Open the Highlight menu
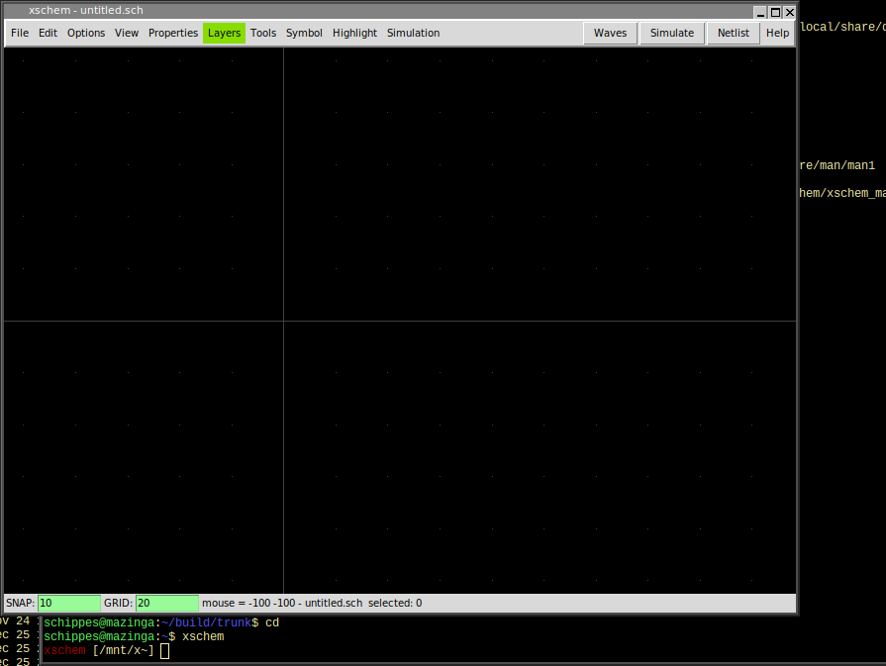 click(354, 33)
